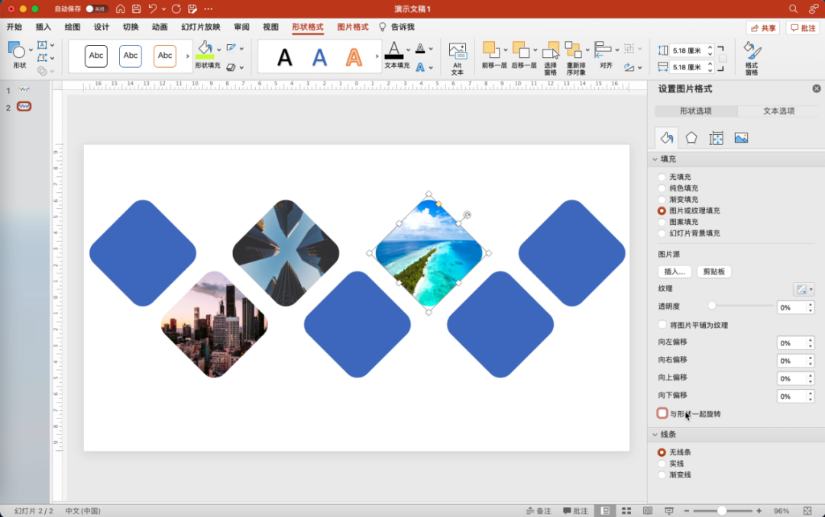Viewport: 825px width, 517px height.
Task: Enable 'Rotate with shape' checkbox
Action: pos(662,413)
